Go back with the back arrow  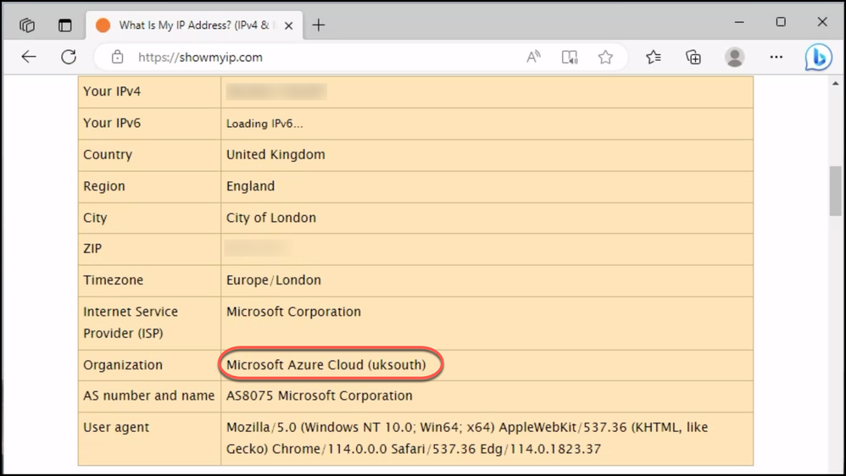tap(29, 57)
